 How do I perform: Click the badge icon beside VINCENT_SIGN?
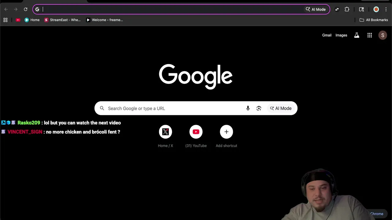(x=3, y=132)
